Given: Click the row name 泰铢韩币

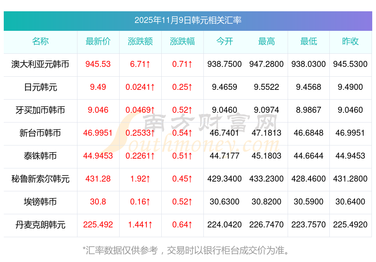Looking at the screenshot, I should [40, 156].
